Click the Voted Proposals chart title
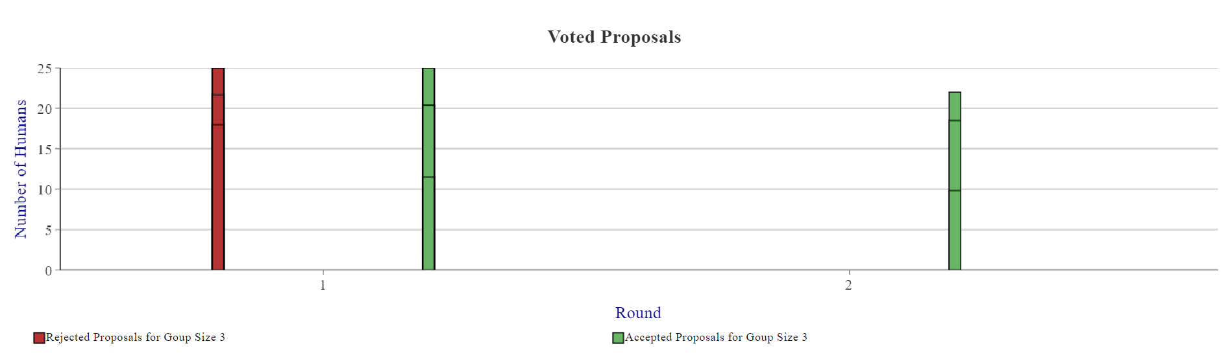Viewport: 1230px width, 359px height. [x=614, y=37]
